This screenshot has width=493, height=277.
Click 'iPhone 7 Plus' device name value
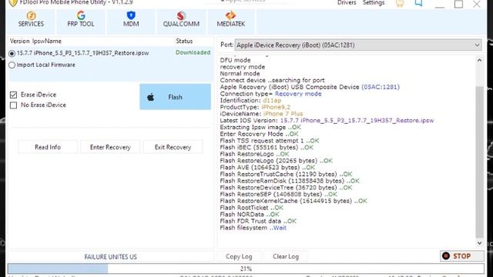pos(283,114)
